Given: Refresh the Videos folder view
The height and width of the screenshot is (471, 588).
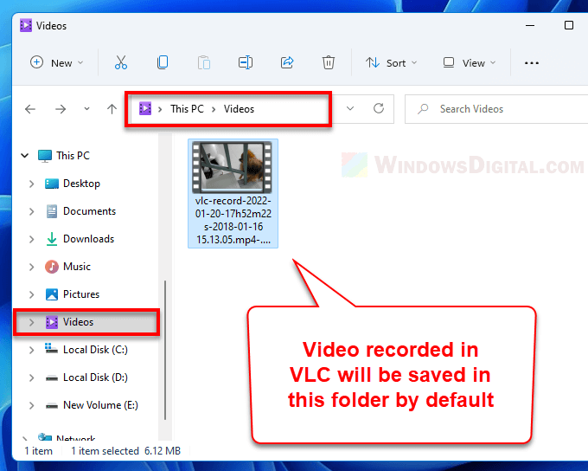Looking at the screenshot, I should 378,109.
